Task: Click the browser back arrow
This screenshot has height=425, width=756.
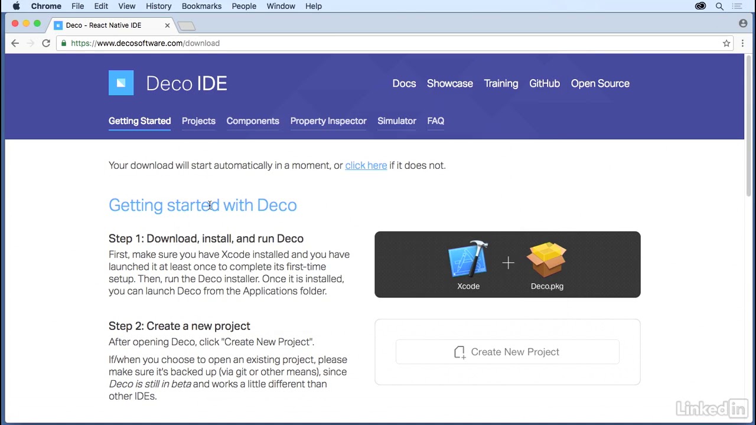Action: (15, 43)
